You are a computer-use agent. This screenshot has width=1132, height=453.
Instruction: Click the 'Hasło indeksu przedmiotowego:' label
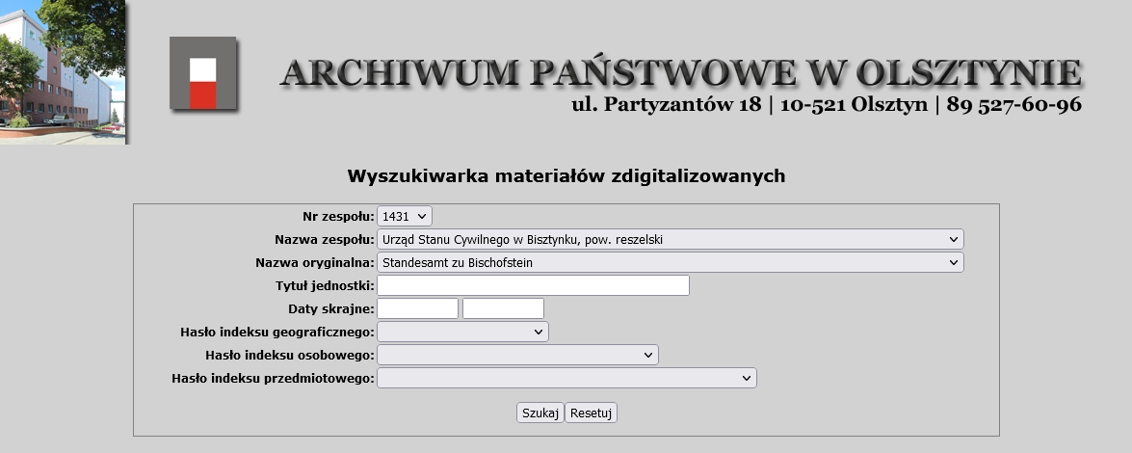click(x=273, y=378)
